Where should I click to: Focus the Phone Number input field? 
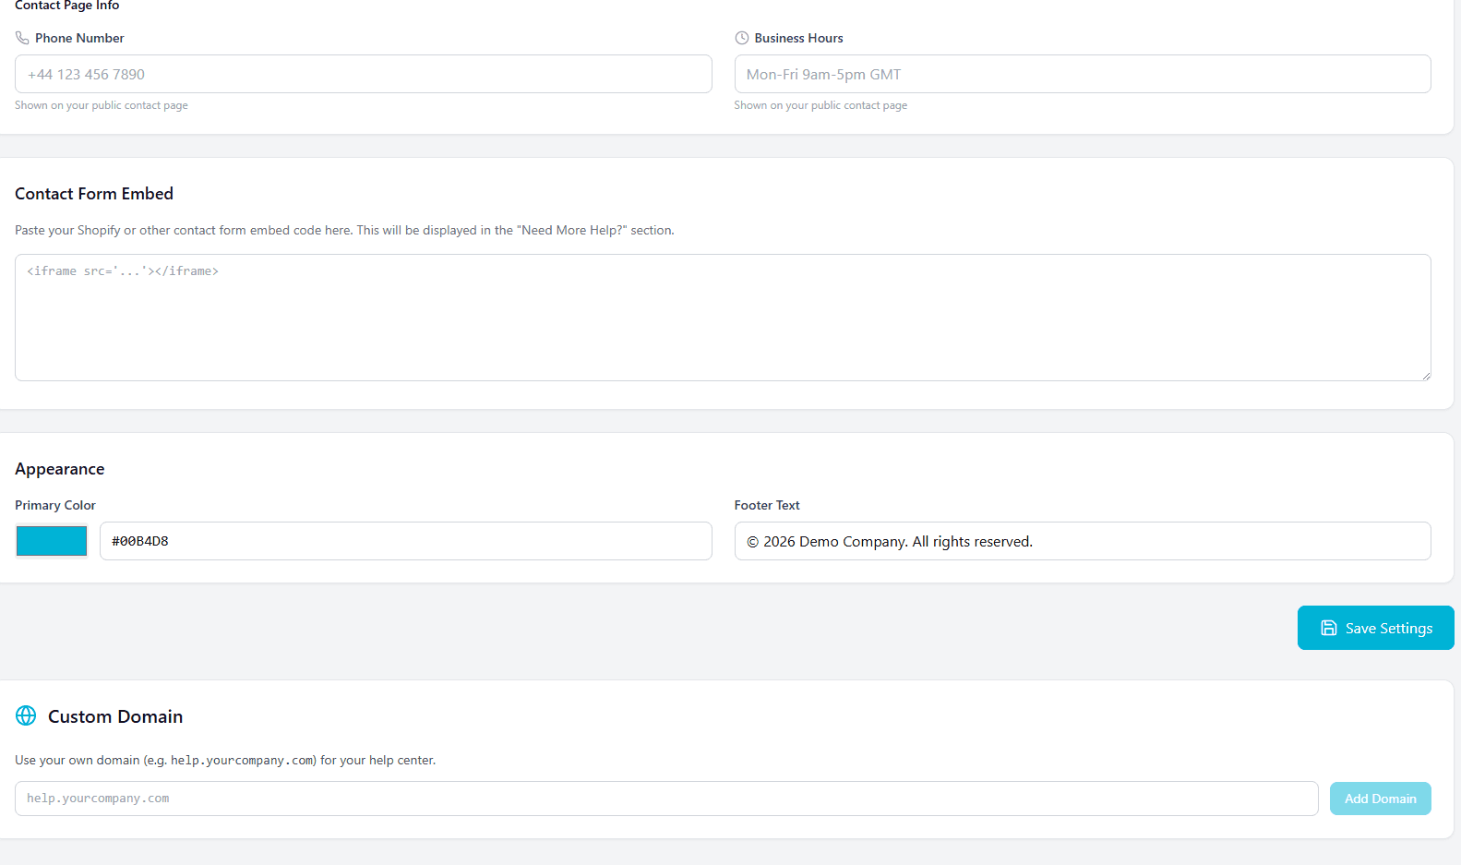[x=363, y=74]
